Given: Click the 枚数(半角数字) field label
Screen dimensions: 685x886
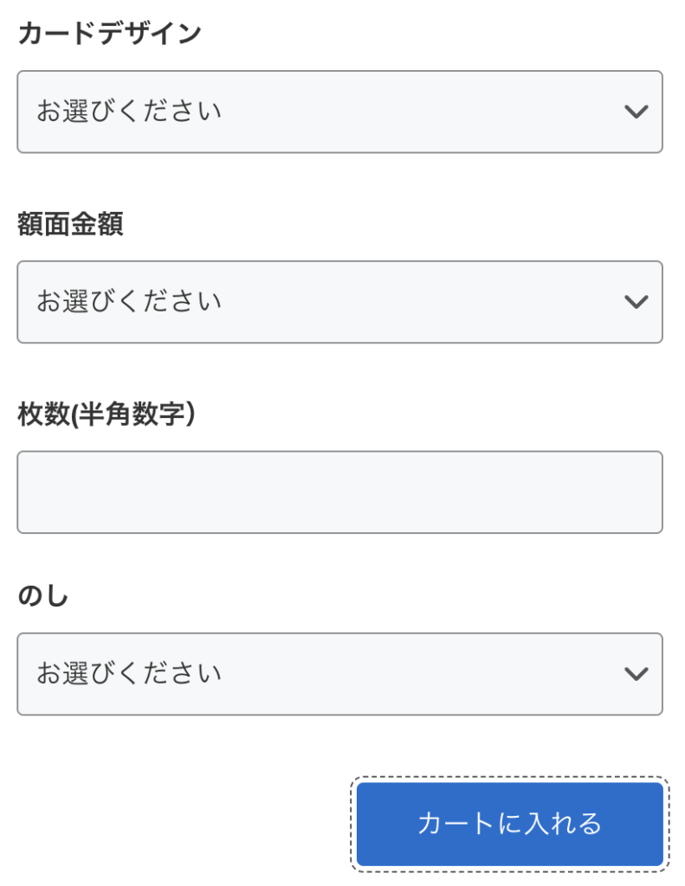Looking at the screenshot, I should pyautogui.click(x=106, y=414).
